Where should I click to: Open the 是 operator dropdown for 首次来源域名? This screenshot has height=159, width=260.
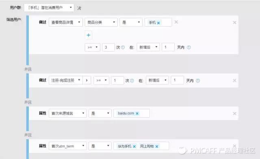[100, 113]
